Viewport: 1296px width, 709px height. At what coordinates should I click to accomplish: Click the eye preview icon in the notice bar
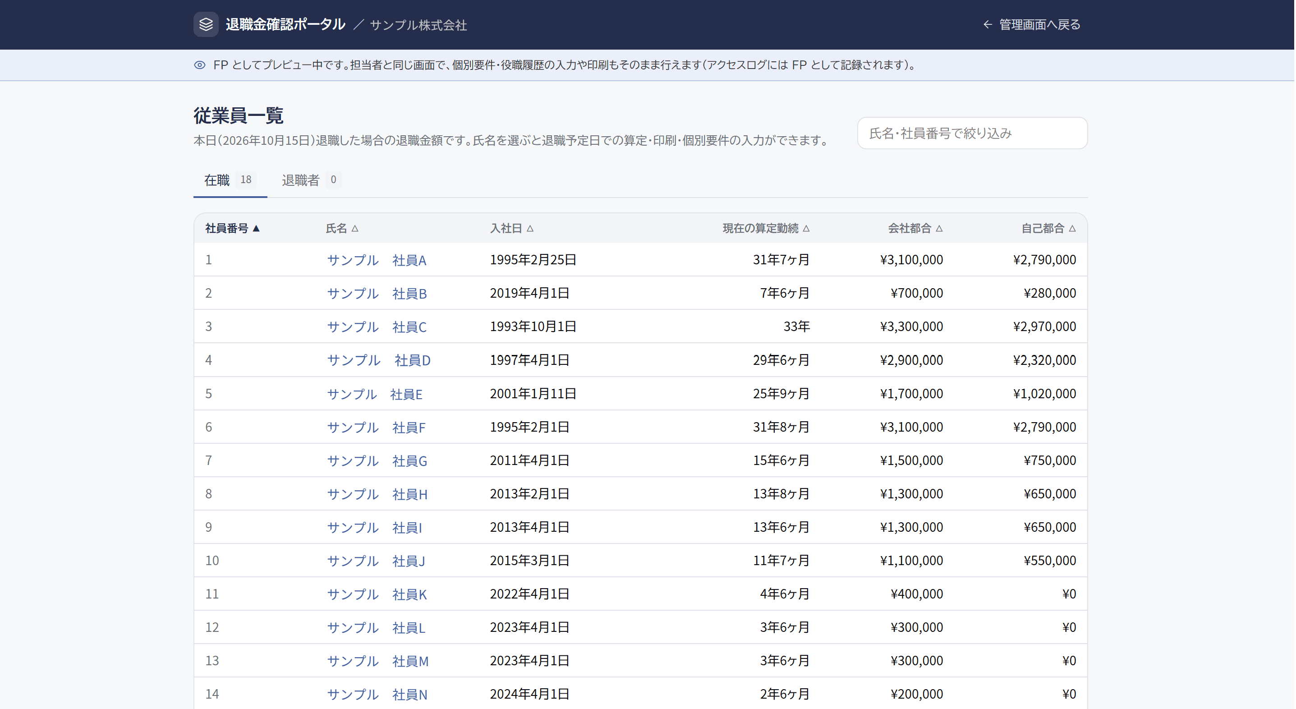coord(200,65)
